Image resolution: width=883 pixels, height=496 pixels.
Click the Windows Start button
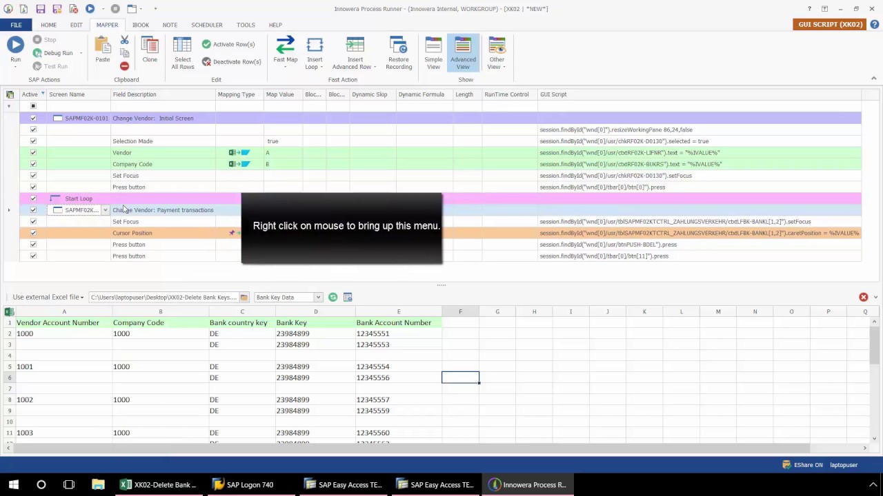tap(13, 484)
